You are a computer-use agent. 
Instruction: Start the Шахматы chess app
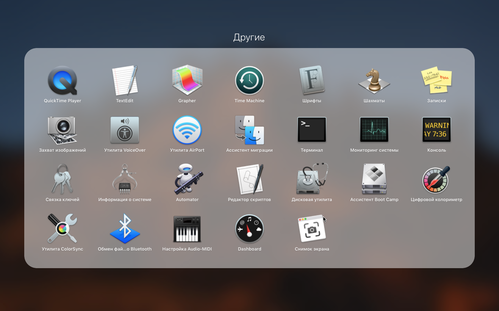coord(374,81)
